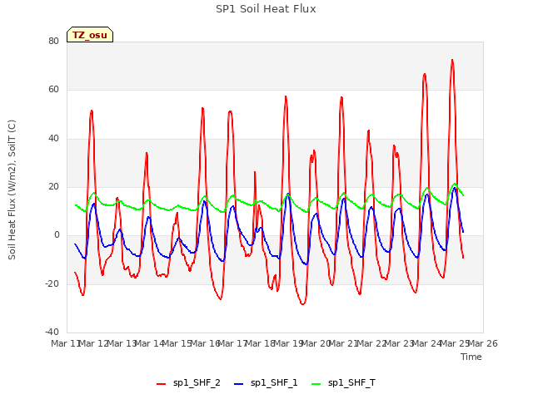The height and width of the screenshot is (399, 533).
Task: Toggle the sp1_SHF_2 legend entry
Action: (x=188, y=383)
